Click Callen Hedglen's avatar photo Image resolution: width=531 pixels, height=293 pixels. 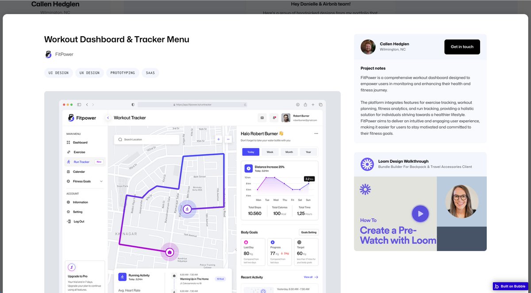click(368, 47)
